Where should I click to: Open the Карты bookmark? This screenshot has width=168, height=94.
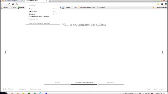click(x=21, y=8)
